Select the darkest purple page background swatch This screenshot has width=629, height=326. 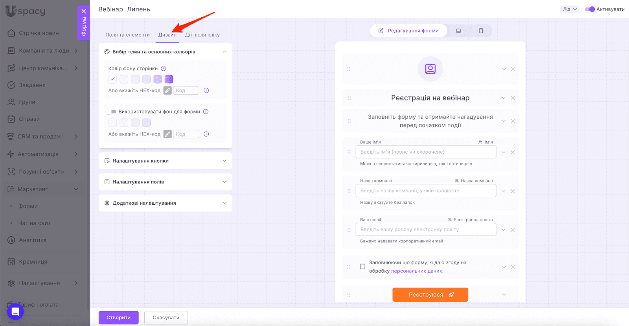[169, 79]
